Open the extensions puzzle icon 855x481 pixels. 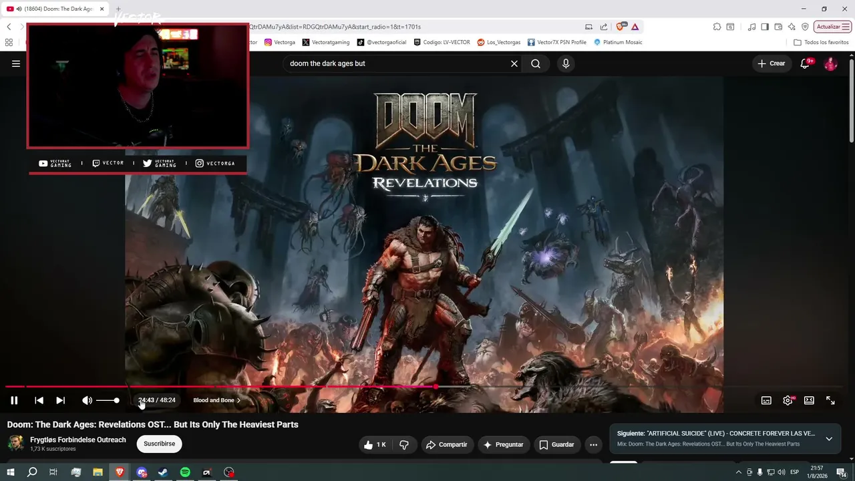coord(717,27)
